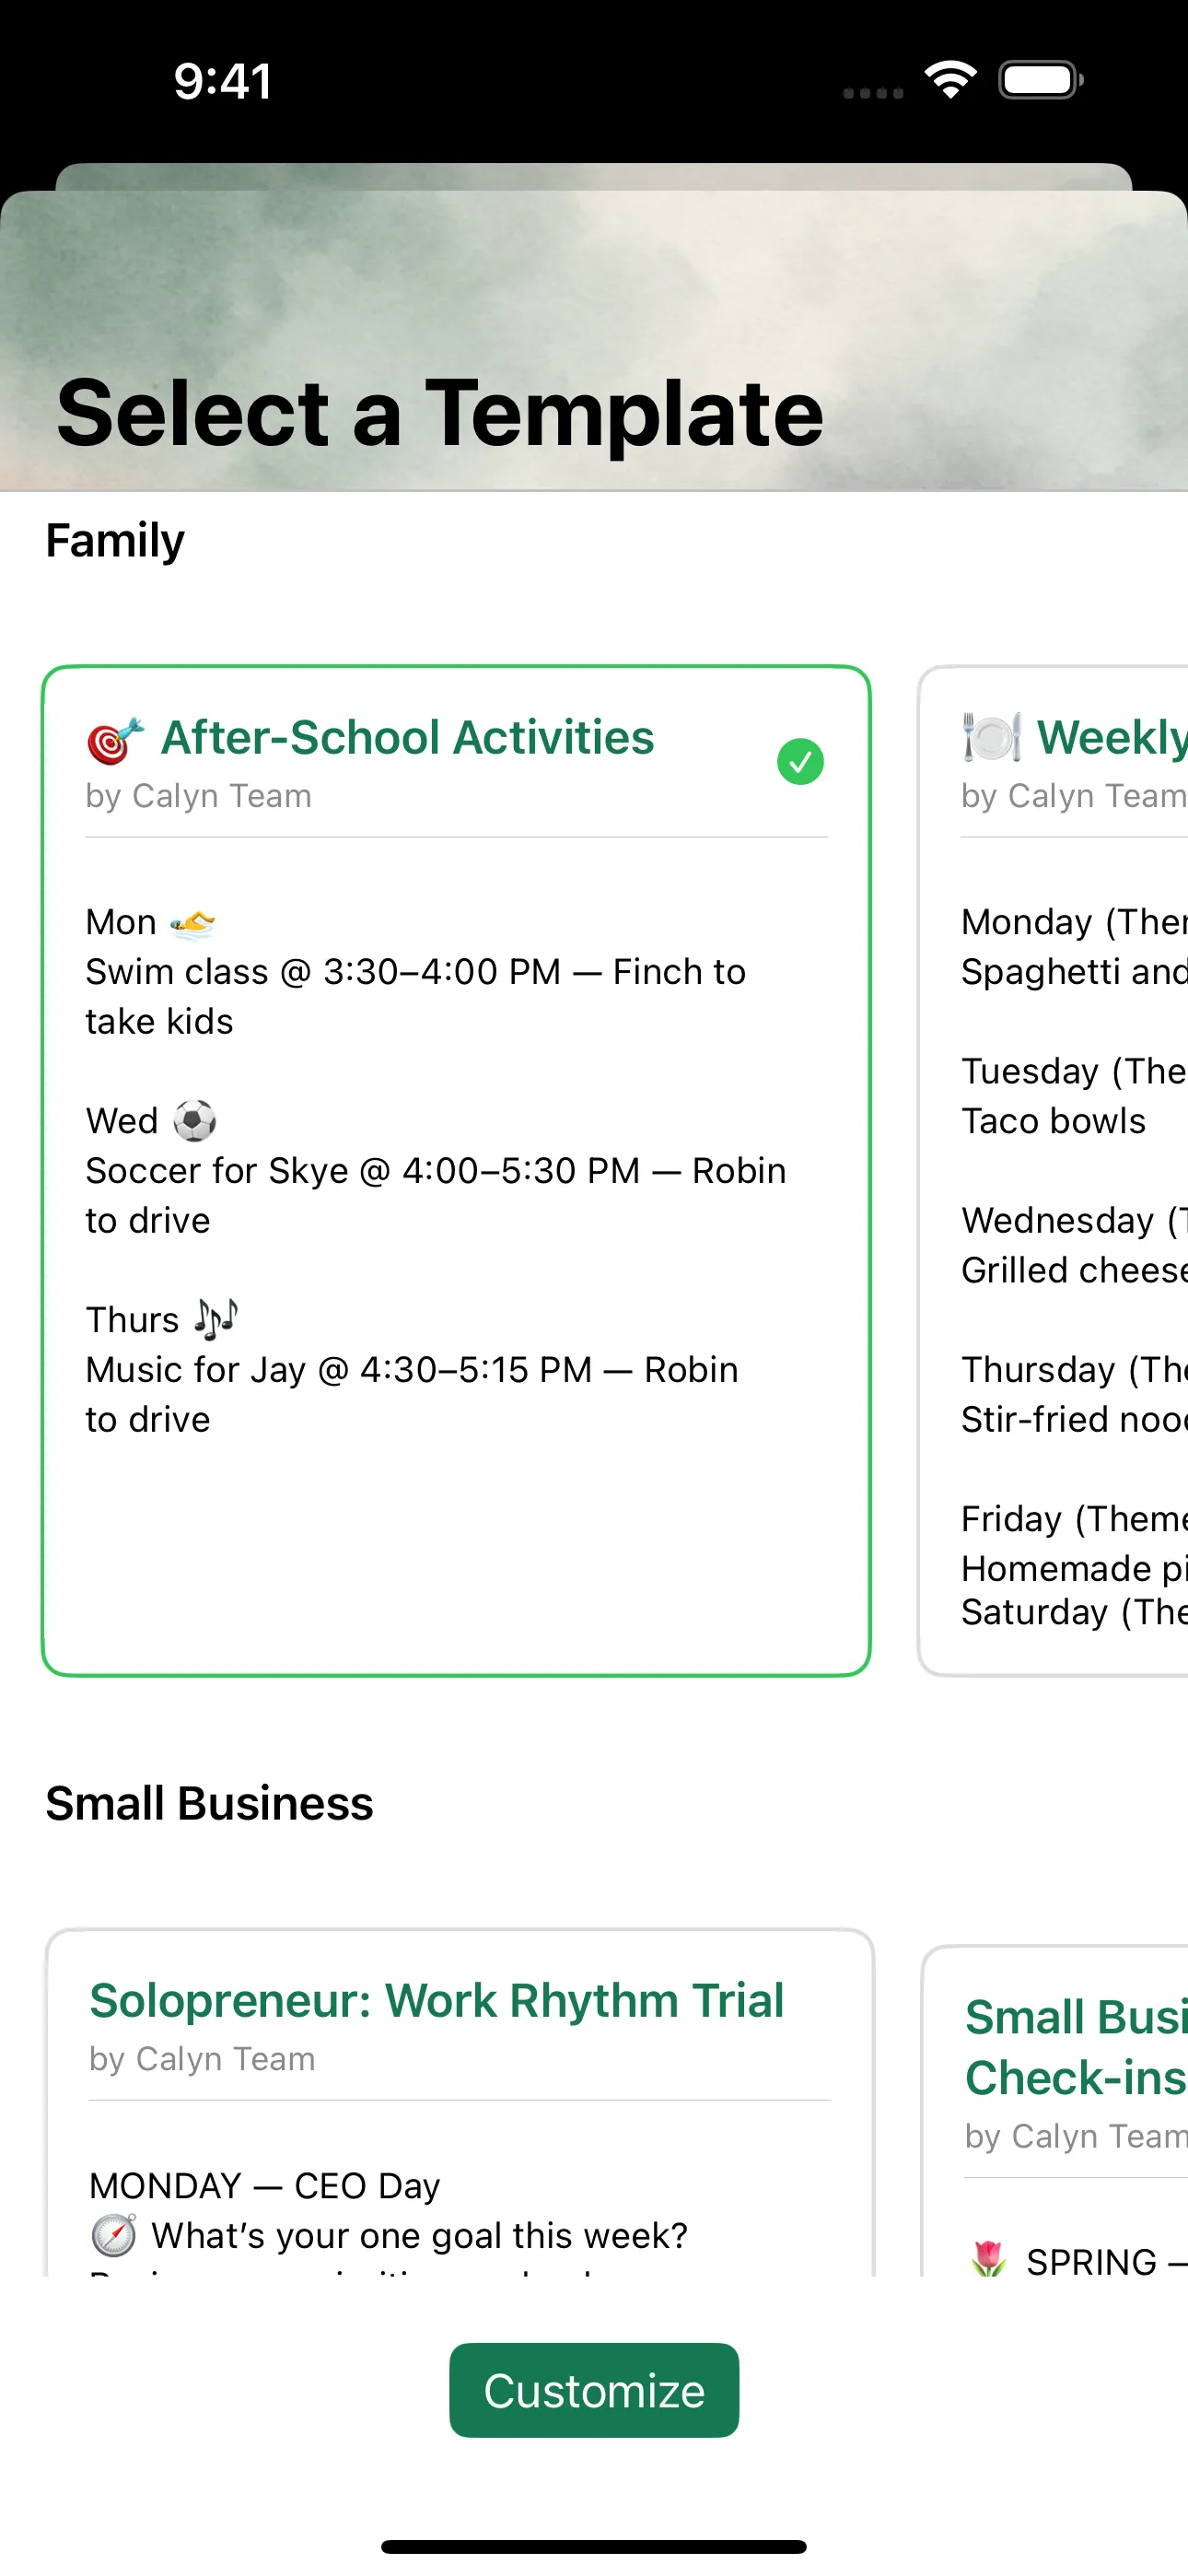The width and height of the screenshot is (1188, 2576).
Task: Click the plate and cutlery icon
Action: point(991,738)
